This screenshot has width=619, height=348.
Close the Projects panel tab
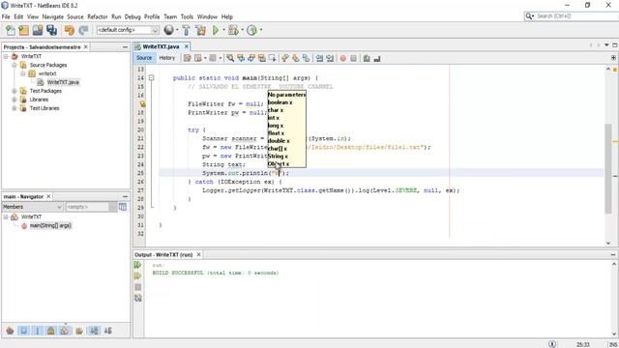86,47
